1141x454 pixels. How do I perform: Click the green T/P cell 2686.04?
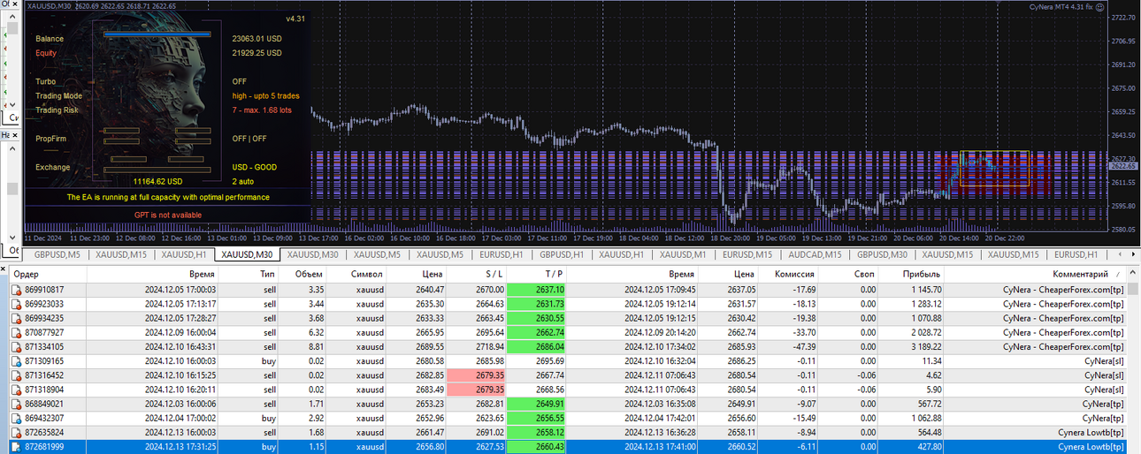[536, 347]
